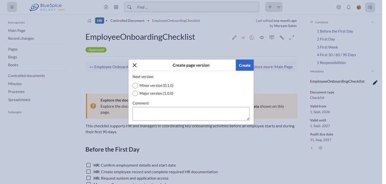Open Books in the left sidebar

coord(13,65)
